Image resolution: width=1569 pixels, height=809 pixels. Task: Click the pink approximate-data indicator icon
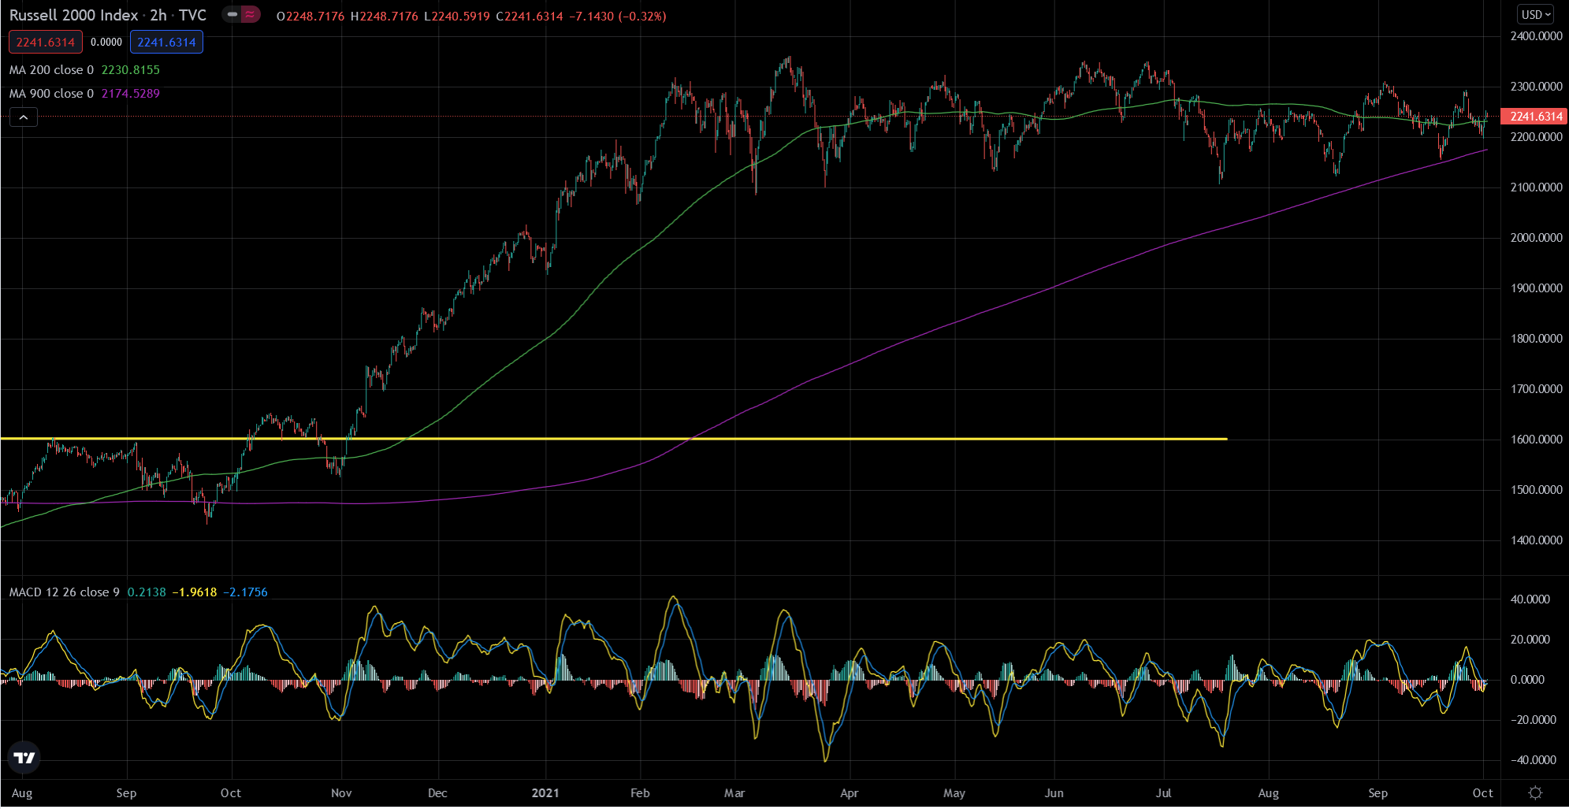(251, 15)
